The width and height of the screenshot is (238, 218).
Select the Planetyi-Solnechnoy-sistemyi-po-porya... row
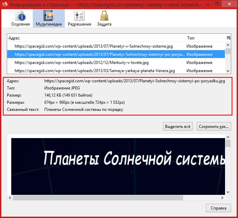pyautogui.click(x=116, y=54)
